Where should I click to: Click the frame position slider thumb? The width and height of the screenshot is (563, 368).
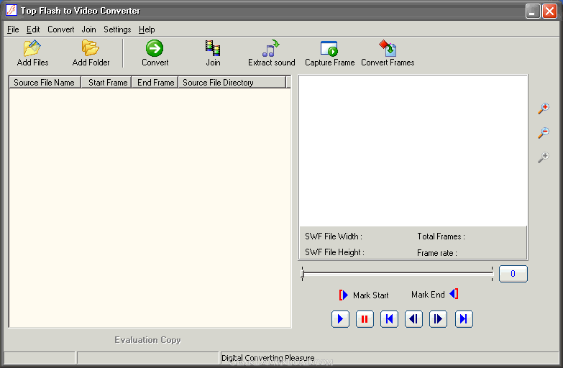point(302,274)
